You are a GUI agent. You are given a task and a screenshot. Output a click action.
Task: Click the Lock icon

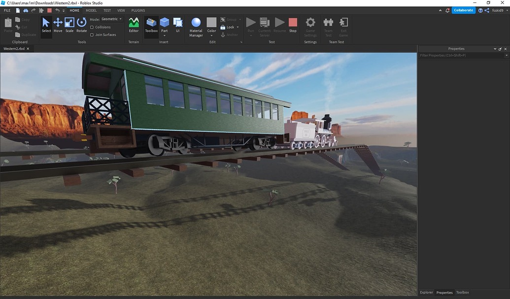pos(223,27)
